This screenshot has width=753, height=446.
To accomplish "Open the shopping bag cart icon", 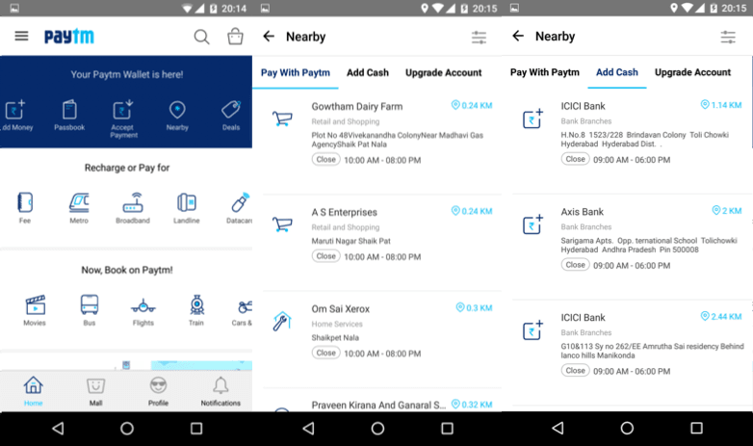I will click(235, 36).
